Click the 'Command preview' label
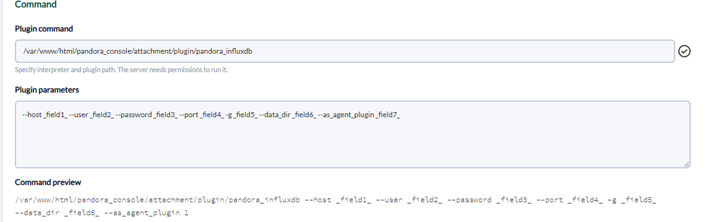 point(48,183)
